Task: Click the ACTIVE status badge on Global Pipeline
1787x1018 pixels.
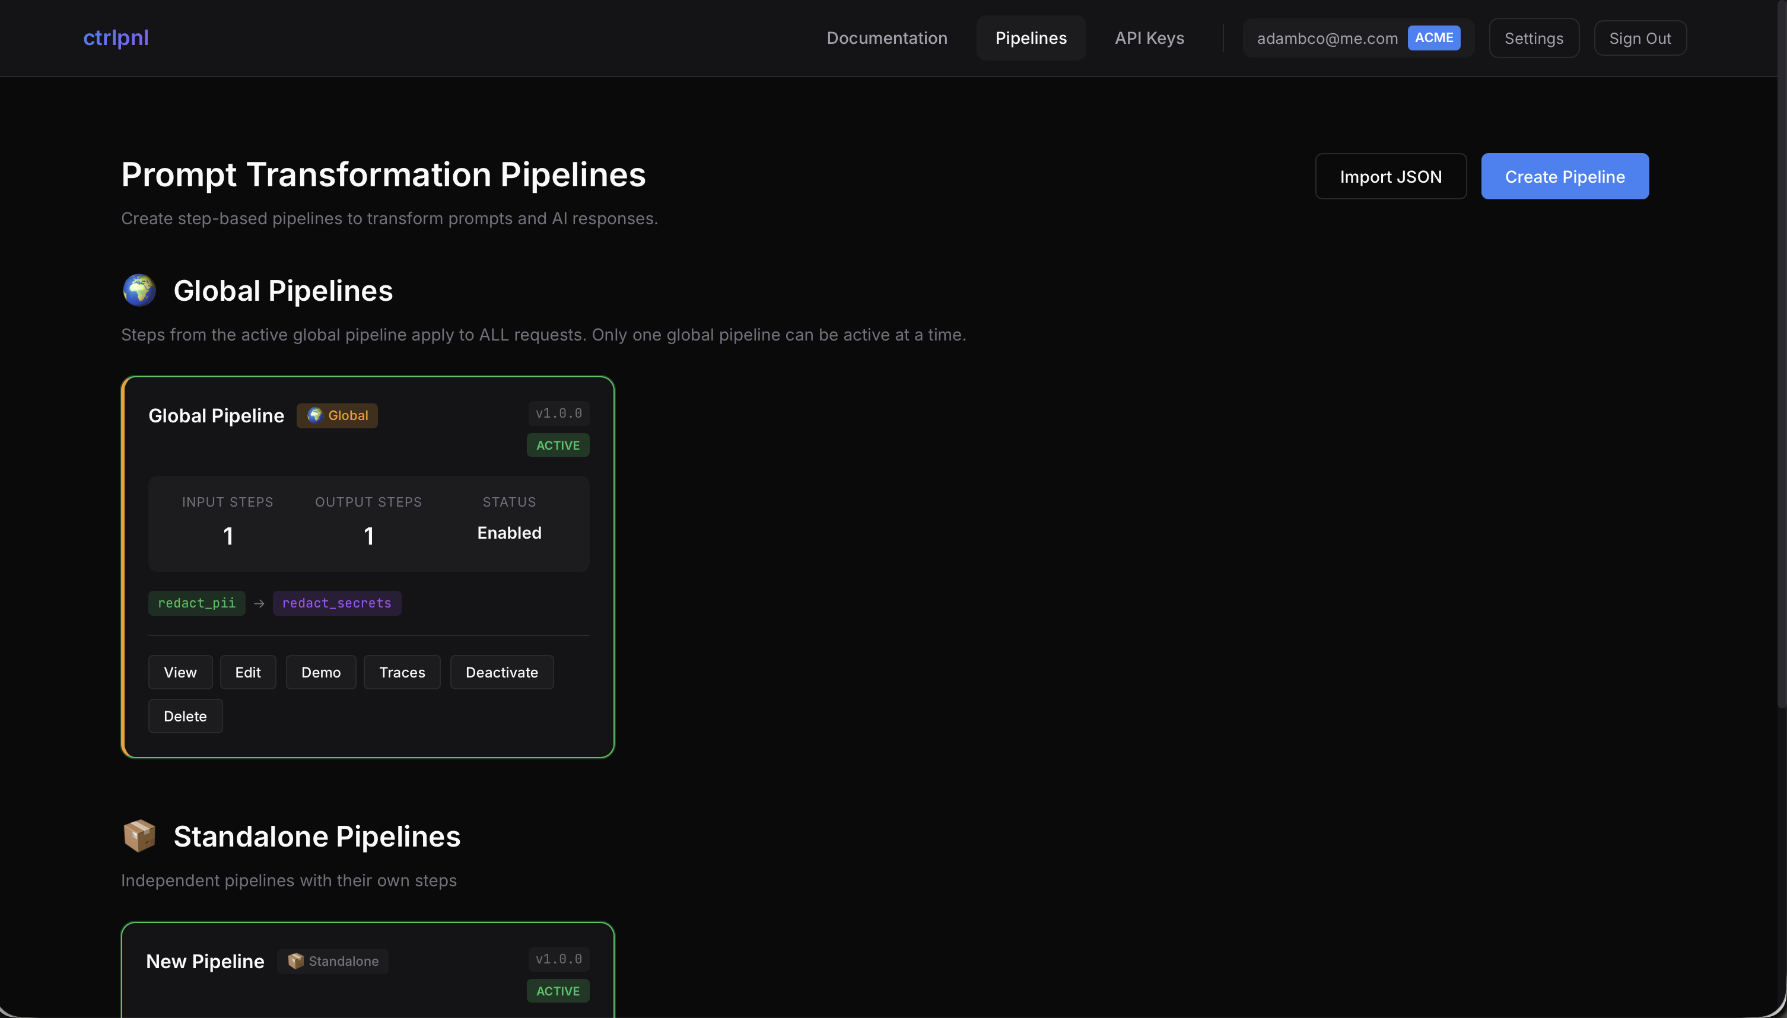Action: coord(557,445)
